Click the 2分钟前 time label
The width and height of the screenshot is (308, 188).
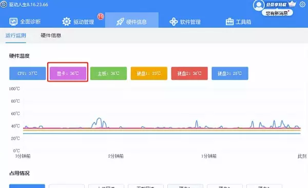115,156
